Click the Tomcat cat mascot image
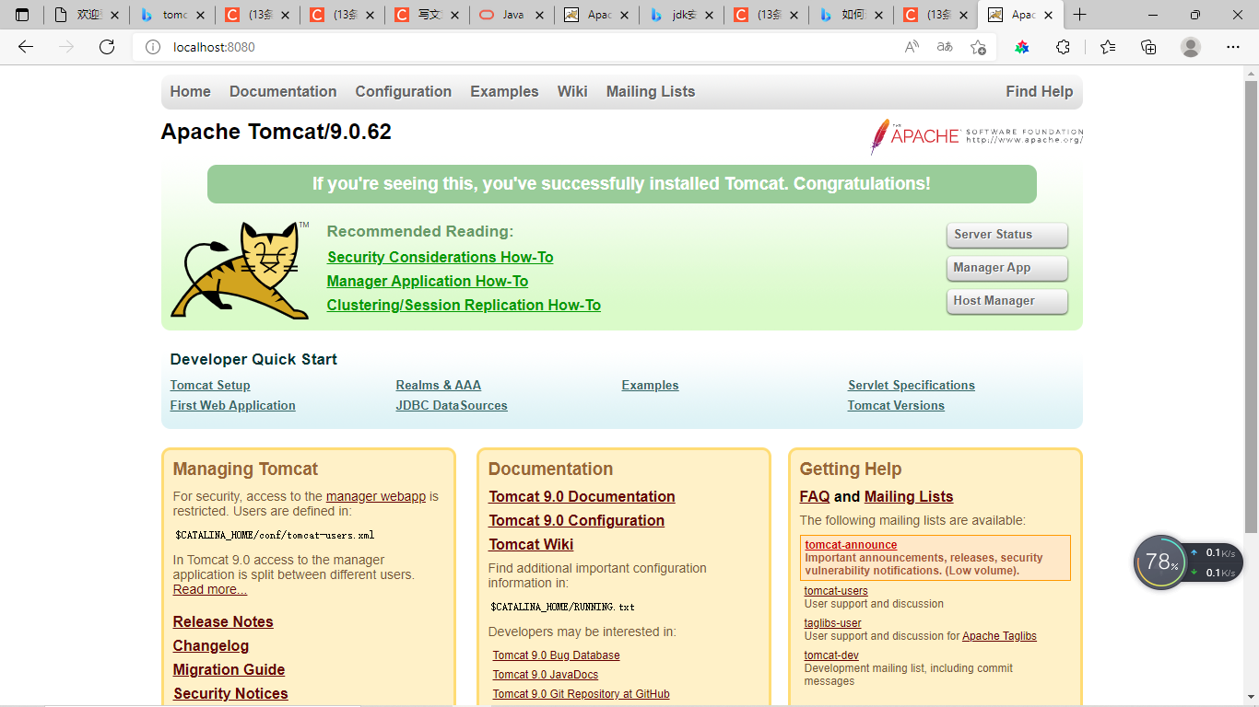1259x707 pixels. pyautogui.click(x=240, y=270)
